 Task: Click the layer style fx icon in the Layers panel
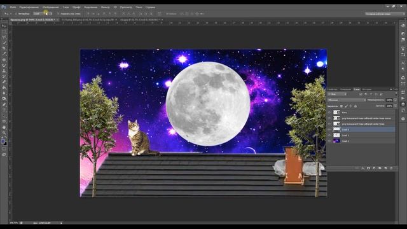[x=362, y=168]
